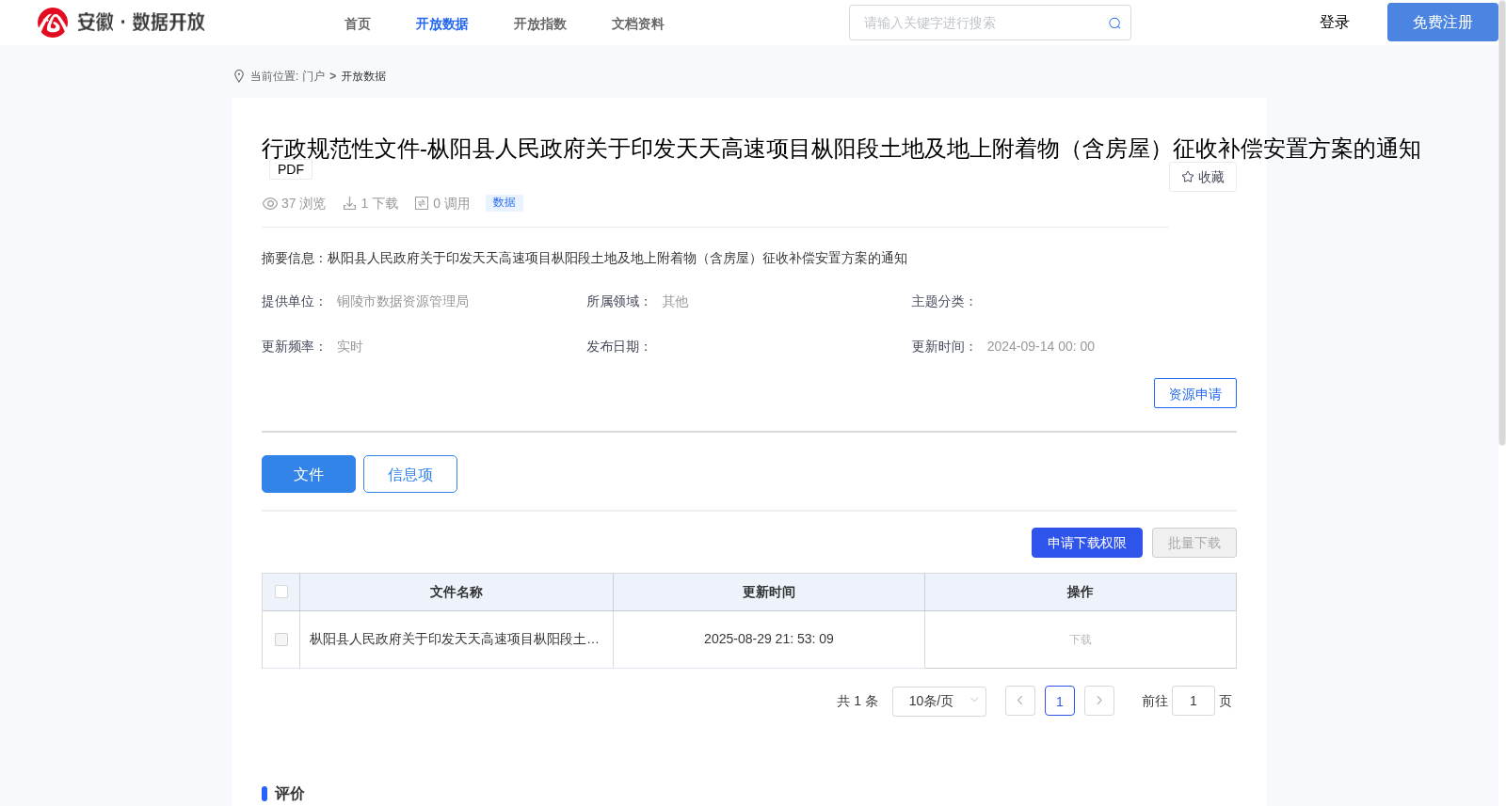Screen dimensions: 1506x806
Task: Click the 文件名称 column header
Action: click(x=457, y=592)
